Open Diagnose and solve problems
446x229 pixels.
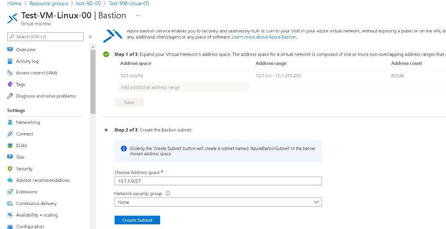point(45,96)
